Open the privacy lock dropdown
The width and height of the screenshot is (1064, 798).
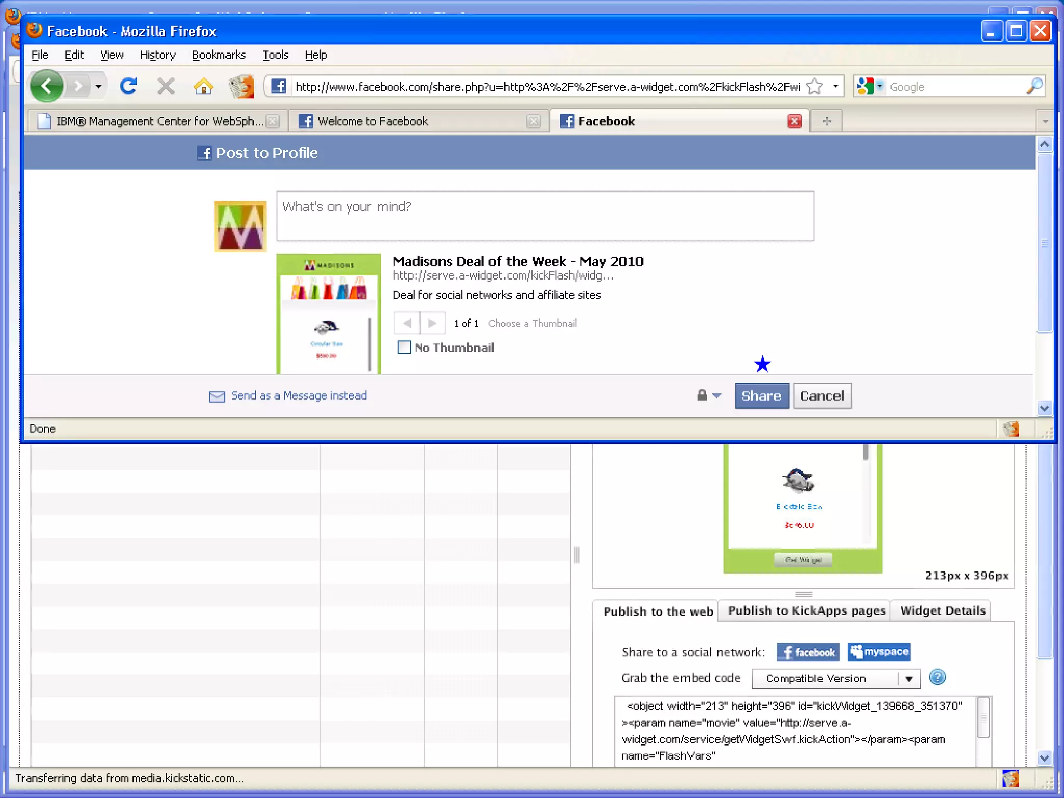click(709, 396)
